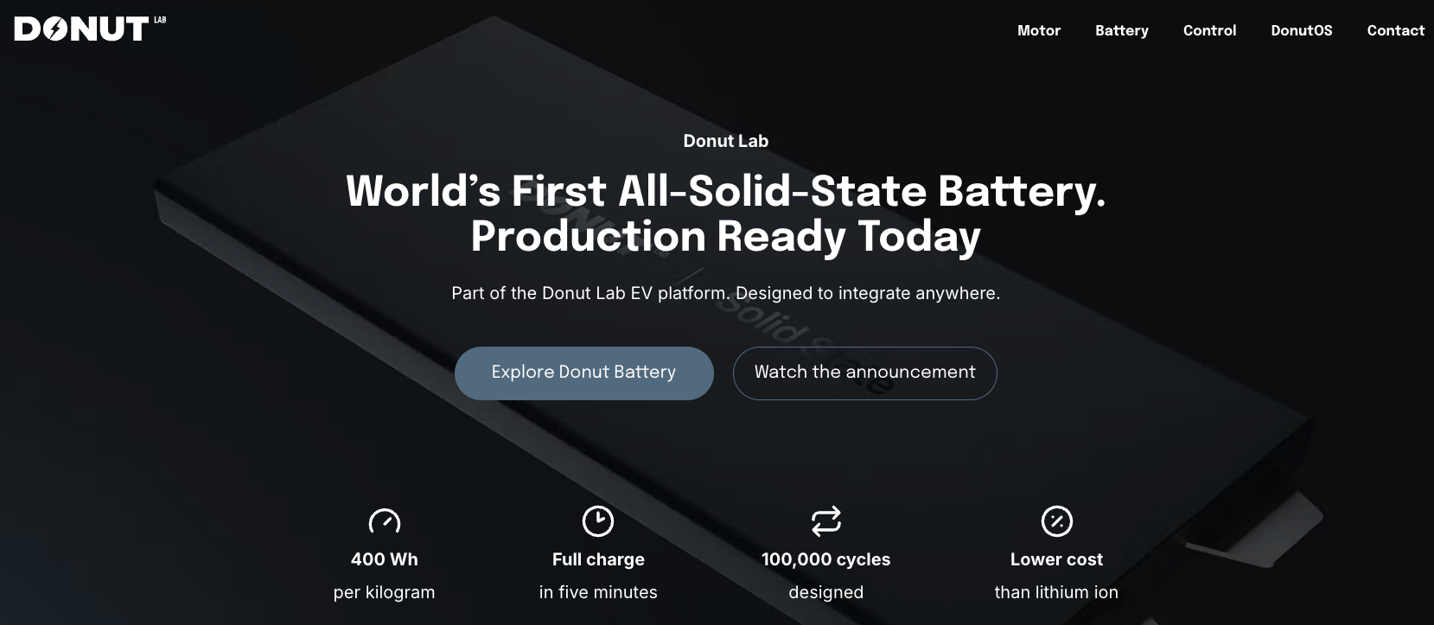The image size is (1434, 625).
Task: Open the Contact page
Action: pos(1396,30)
